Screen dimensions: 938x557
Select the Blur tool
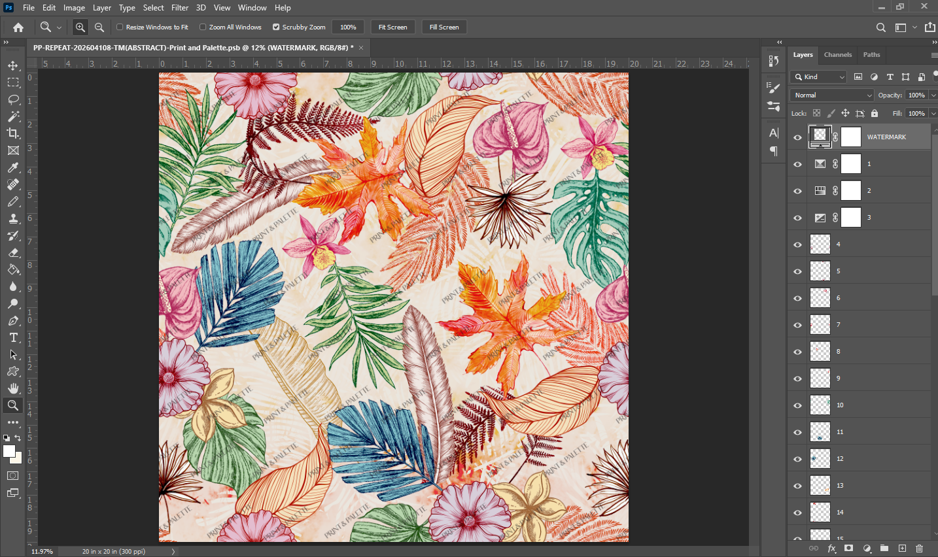(13, 286)
